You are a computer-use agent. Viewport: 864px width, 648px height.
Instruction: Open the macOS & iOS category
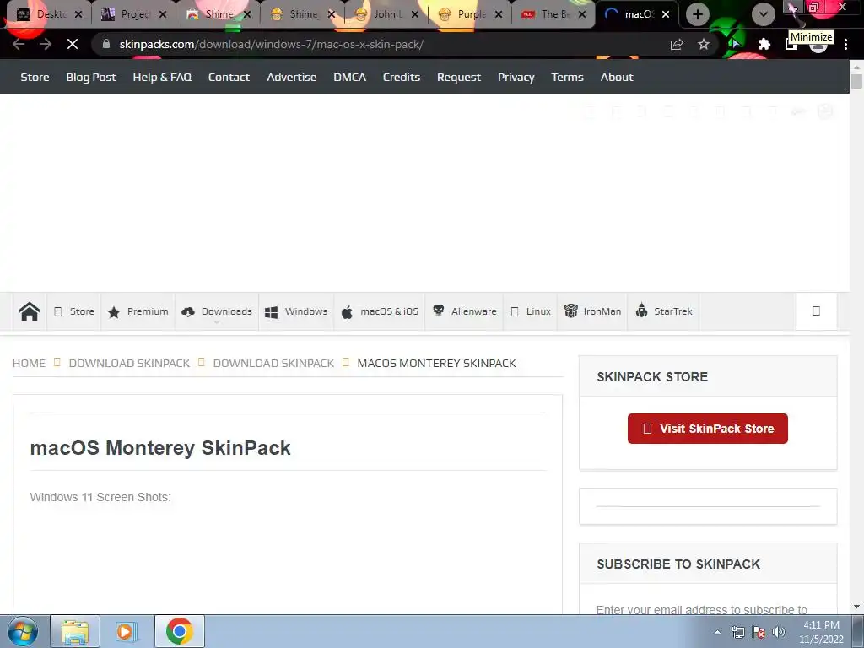[380, 311]
